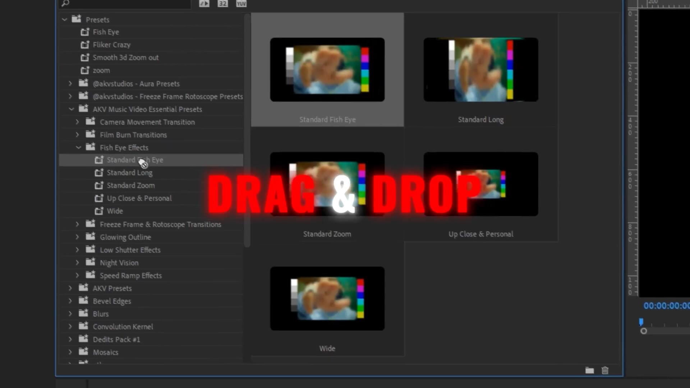Expand the Freeze Frame Rotoscope Transitions folder
This screenshot has height=388, width=690.
tap(77, 223)
